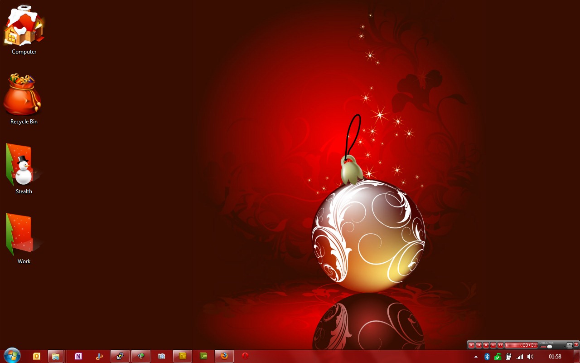Screen dimensions: 580x363
Task: Stop playback in the media toolbar
Action: (x=486, y=345)
